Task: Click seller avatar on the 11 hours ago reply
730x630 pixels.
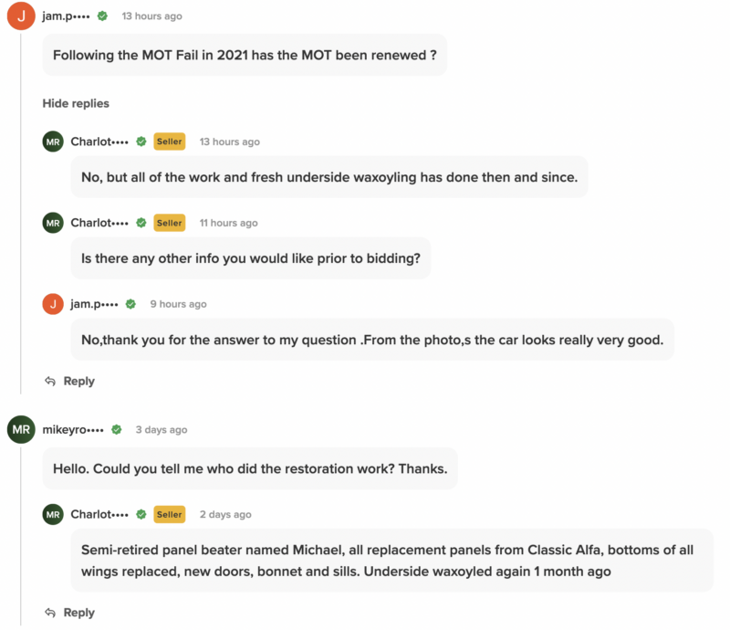Action: tap(53, 223)
